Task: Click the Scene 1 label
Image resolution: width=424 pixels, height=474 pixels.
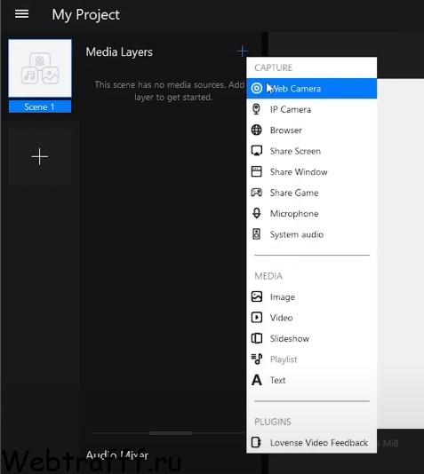Action: tap(40, 107)
